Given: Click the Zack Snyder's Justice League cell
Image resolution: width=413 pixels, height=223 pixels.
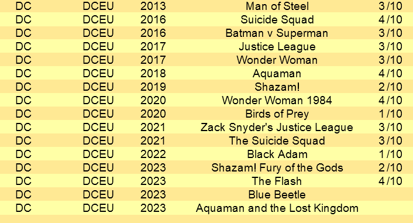Looking at the screenshot, I should (277, 127).
